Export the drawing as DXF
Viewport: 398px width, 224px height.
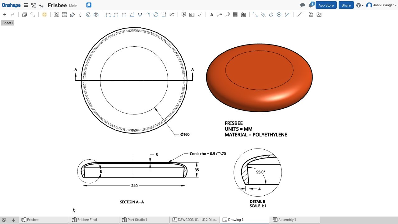(311, 14)
